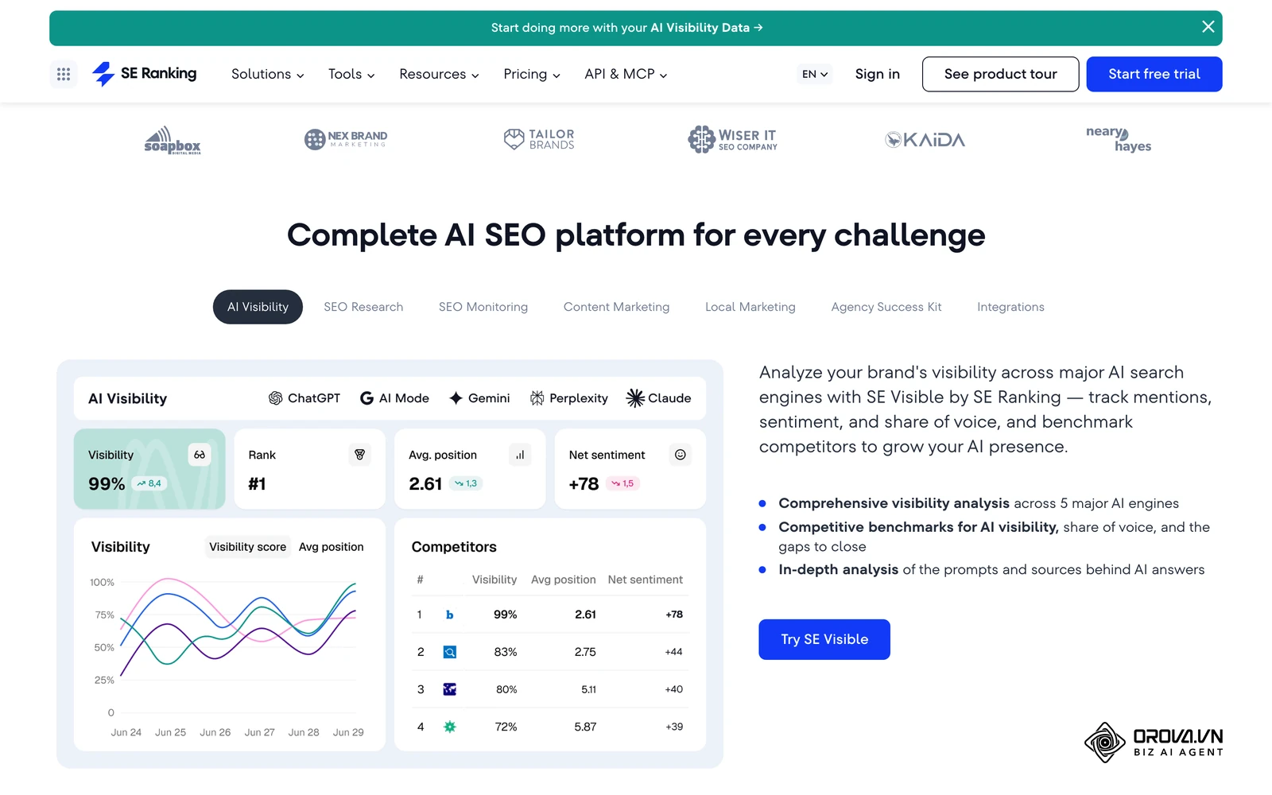Click the glasses icon on Visibility card
The width and height of the screenshot is (1272, 795).
pyautogui.click(x=200, y=455)
